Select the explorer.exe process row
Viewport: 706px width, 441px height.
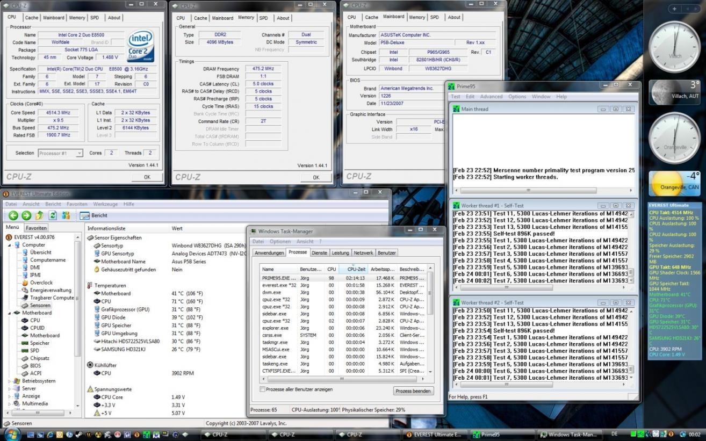[x=343, y=328]
